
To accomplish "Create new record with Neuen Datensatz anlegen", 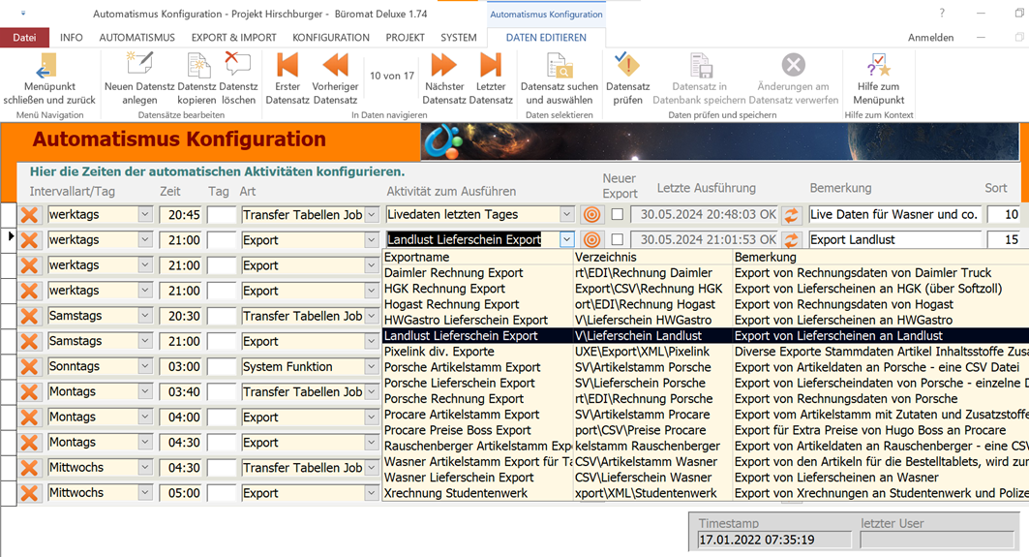I will [x=139, y=66].
